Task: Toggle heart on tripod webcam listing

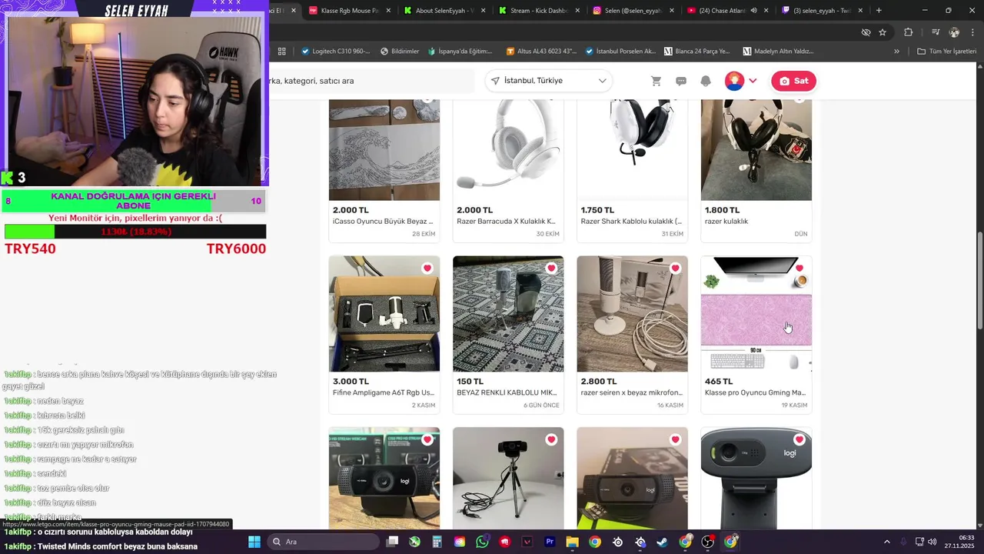Action: click(551, 439)
